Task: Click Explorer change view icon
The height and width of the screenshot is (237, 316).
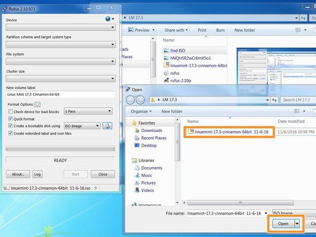Action: [x=298, y=30]
